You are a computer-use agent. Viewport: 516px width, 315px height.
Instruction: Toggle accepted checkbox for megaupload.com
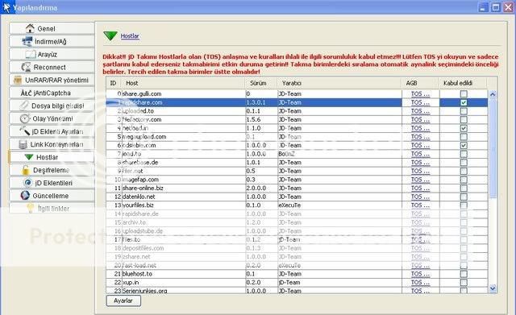pos(464,137)
